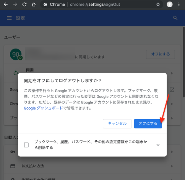Confirm with the blue オフにする dialog button

point(148,123)
